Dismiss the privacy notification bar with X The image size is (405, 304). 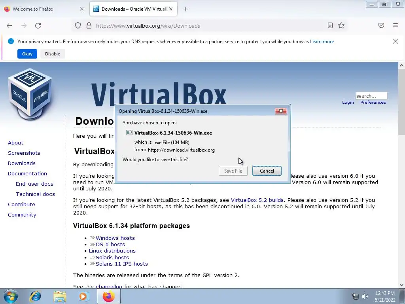[x=395, y=41]
